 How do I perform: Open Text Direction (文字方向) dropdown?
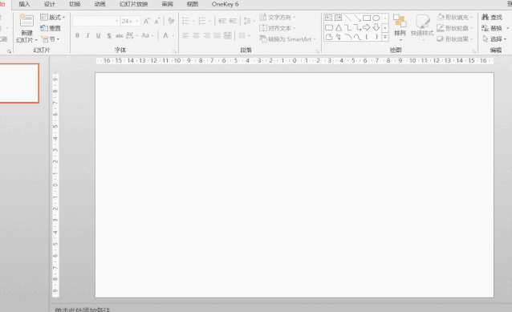pos(278,17)
